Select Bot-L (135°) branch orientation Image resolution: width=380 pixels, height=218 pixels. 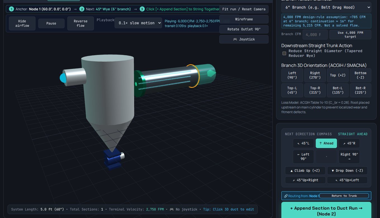point(338,90)
